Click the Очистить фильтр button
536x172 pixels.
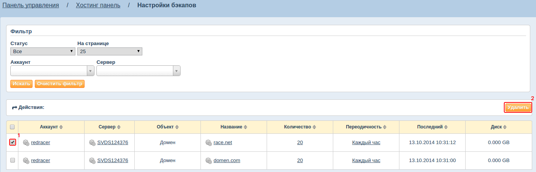tap(60, 84)
